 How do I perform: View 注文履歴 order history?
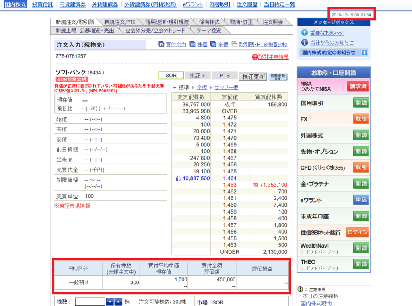pos(247,4)
